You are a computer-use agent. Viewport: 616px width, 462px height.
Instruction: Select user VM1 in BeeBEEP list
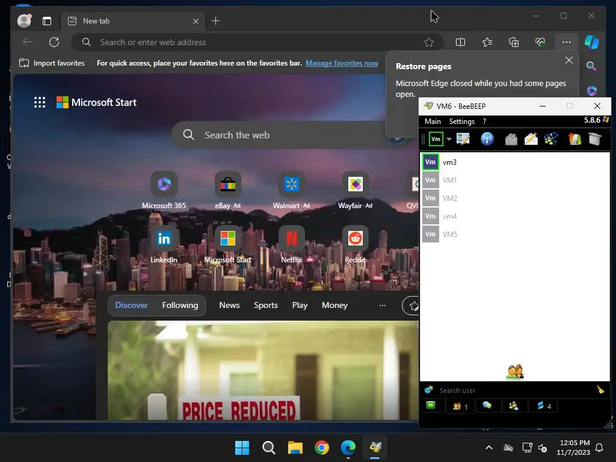click(x=515, y=180)
